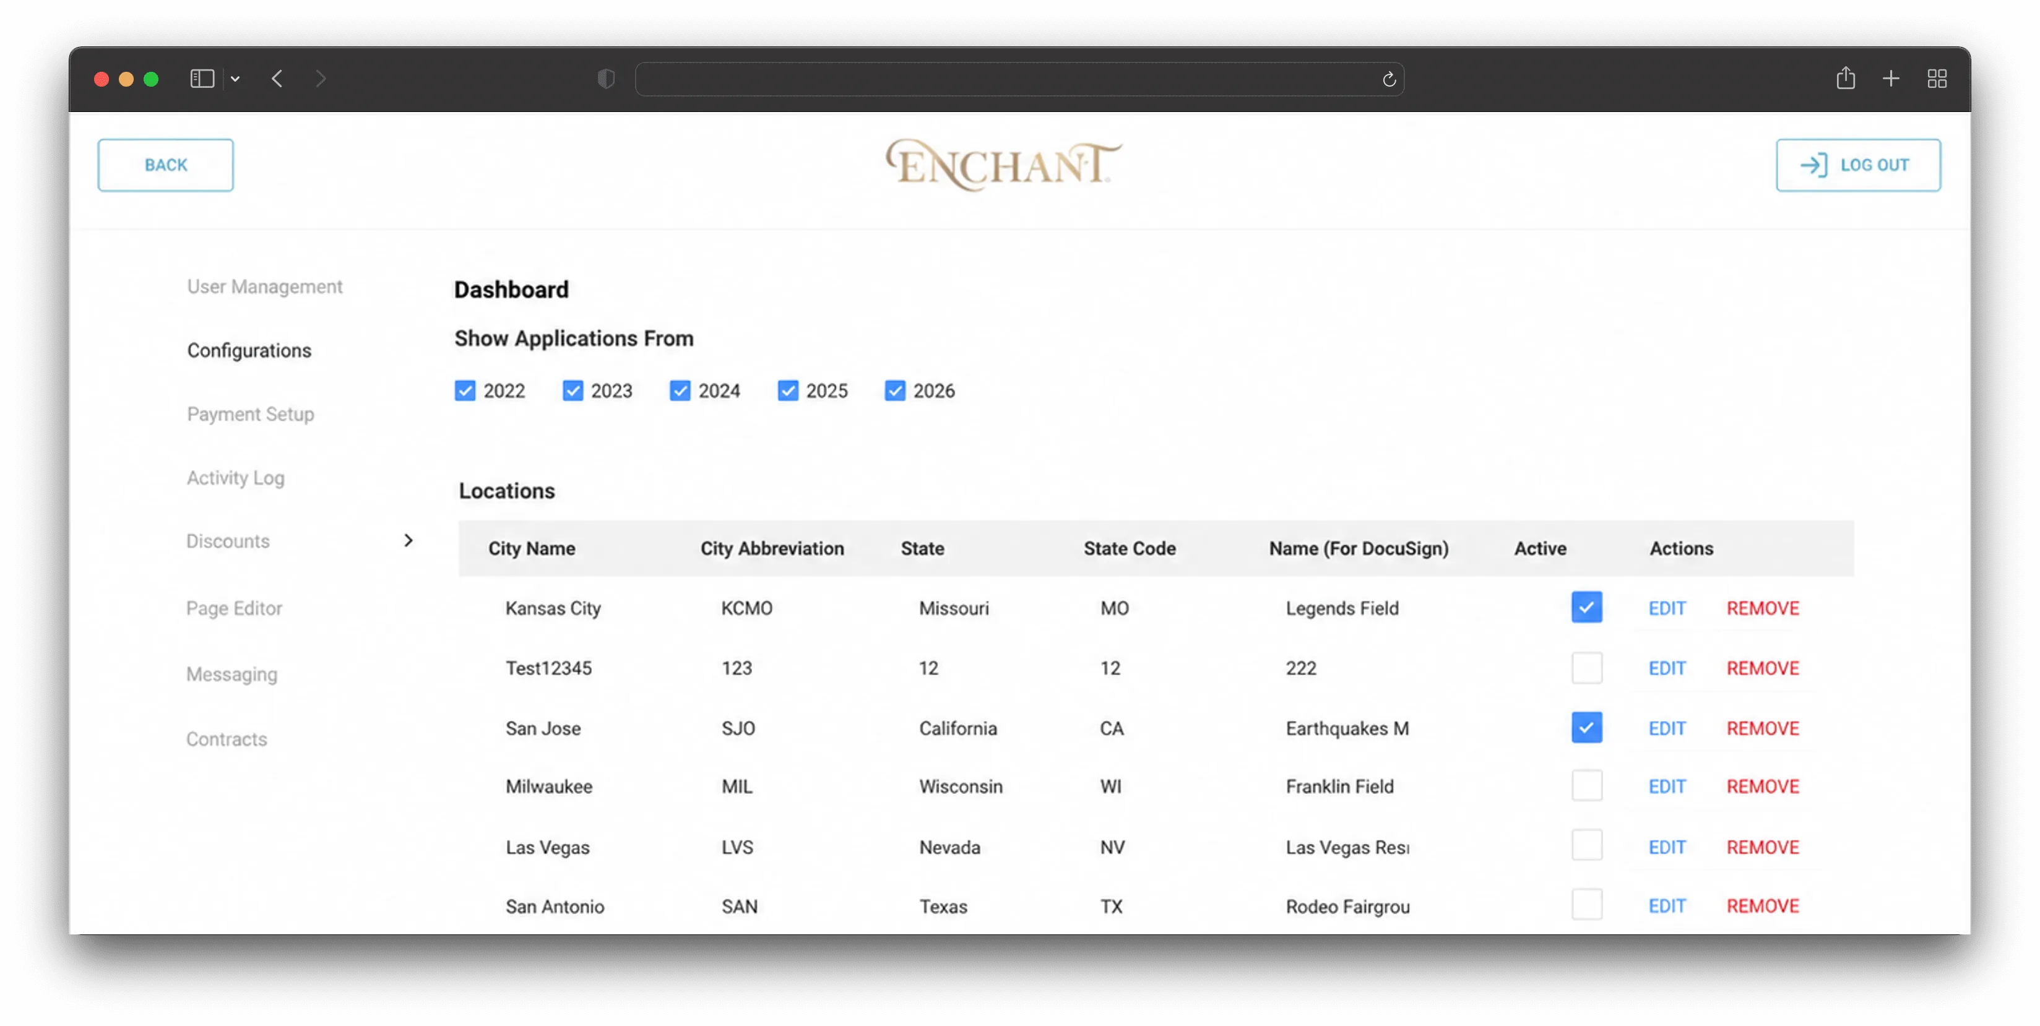The image size is (2040, 1026).
Task: Enable Active checkbox for Test12345
Action: click(x=1586, y=667)
